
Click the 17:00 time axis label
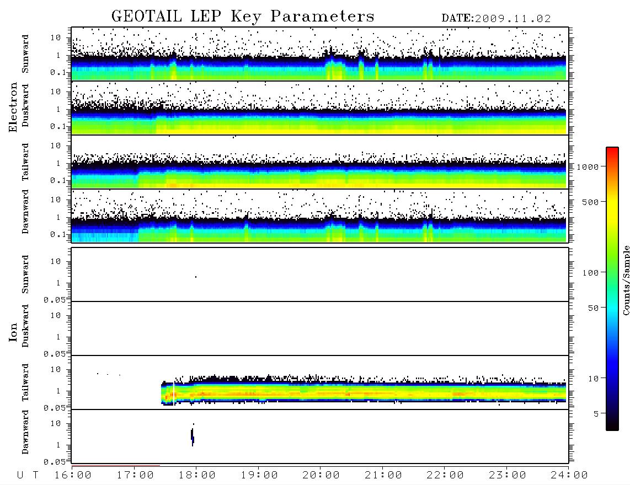pyautogui.click(x=135, y=476)
